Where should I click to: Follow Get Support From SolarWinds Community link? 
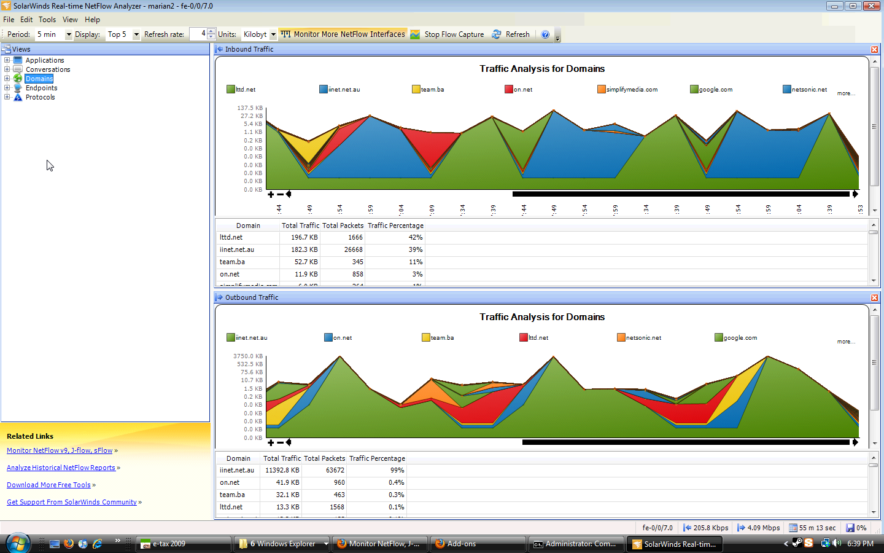(x=72, y=502)
